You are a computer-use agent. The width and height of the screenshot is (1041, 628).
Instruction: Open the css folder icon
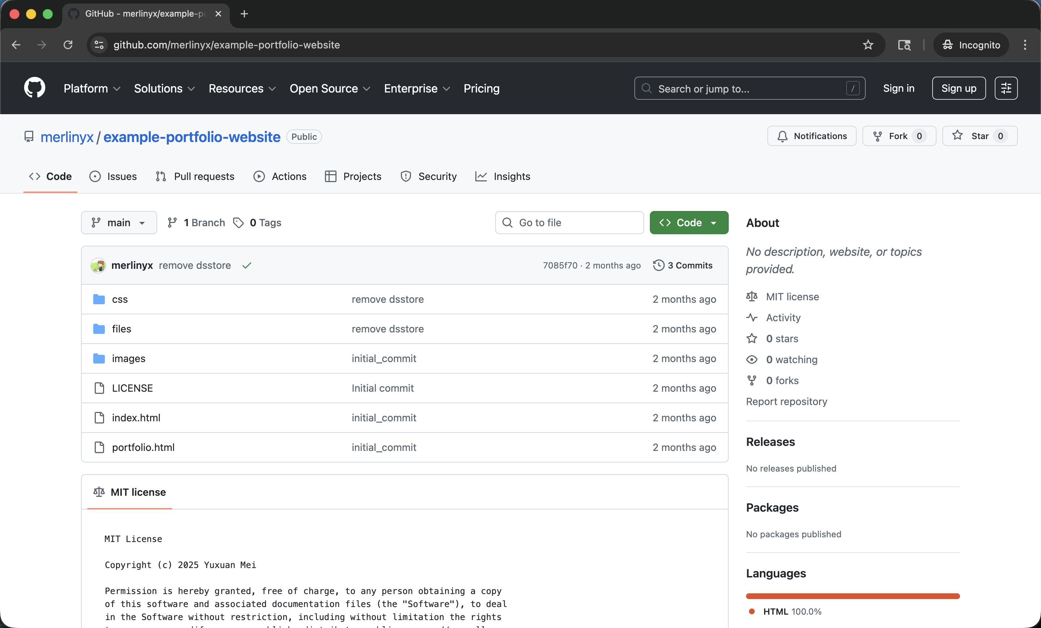pyautogui.click(x=99, y=299)
